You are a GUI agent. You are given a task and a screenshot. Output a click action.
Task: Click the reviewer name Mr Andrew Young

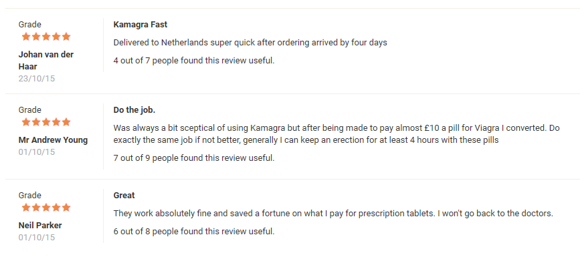pos(53,140)
